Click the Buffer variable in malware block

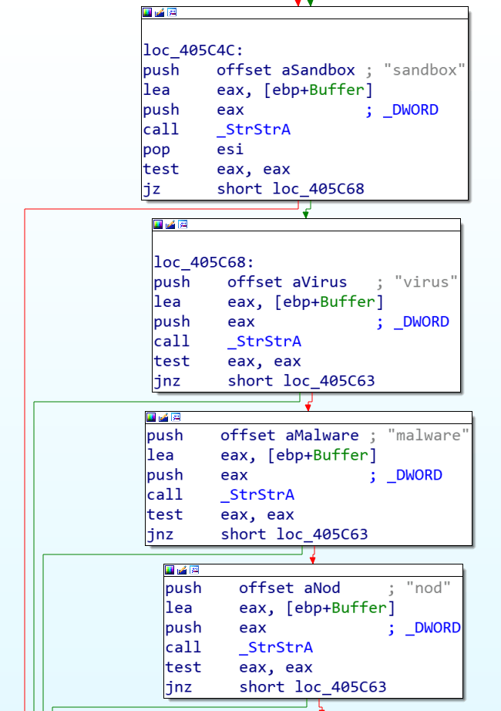345,456
